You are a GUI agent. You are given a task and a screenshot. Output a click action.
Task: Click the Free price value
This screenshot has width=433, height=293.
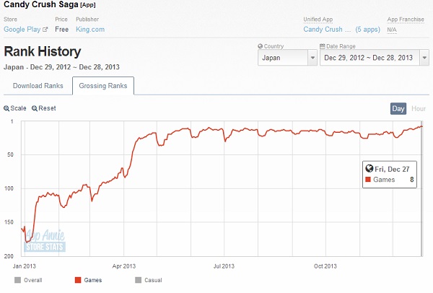pyautogui.click(x=61, y=30)
